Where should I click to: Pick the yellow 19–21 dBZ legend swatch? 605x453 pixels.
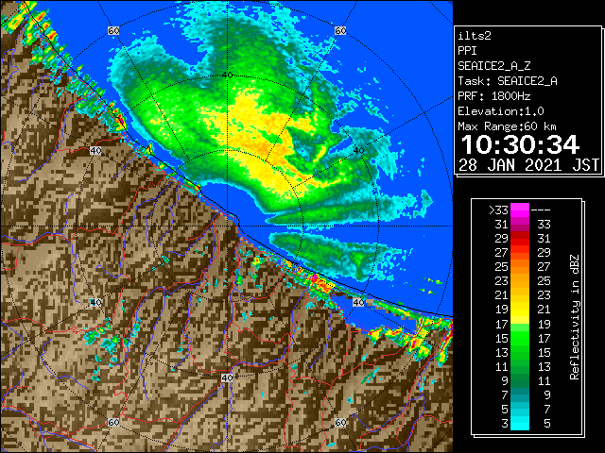pyautogui.click(x=520, y=310)
